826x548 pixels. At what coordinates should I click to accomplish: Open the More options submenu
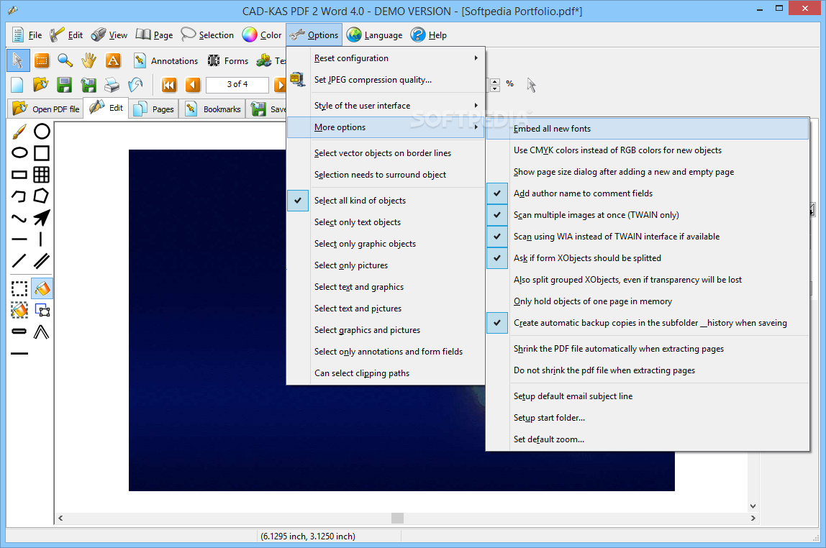pos(386,127)
